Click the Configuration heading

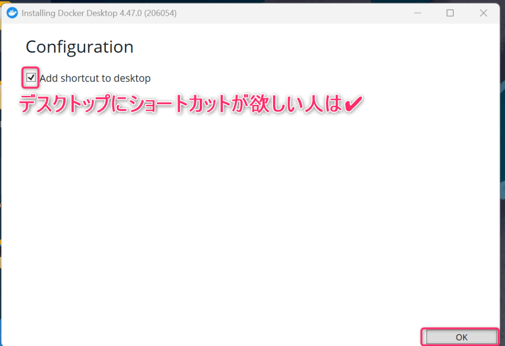(79, 47)
